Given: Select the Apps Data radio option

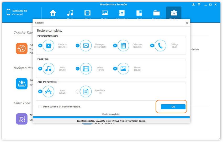Looking at the screenshot, I should click(x=77, y=92).
